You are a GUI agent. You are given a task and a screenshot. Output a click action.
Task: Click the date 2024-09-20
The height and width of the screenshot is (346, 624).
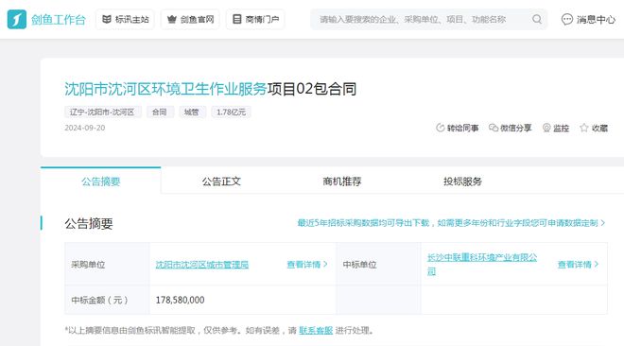click(85, 128)
